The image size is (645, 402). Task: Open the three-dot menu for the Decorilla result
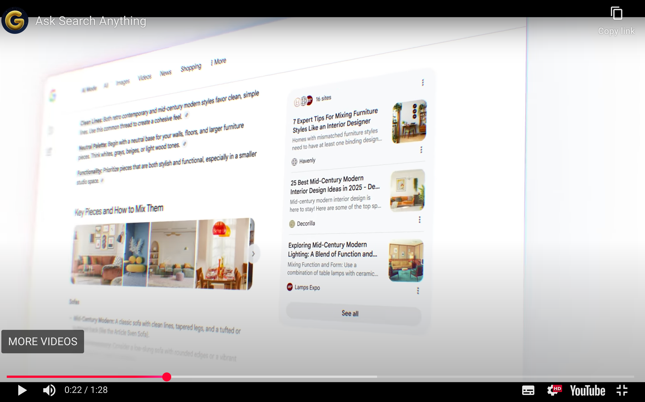420,220
